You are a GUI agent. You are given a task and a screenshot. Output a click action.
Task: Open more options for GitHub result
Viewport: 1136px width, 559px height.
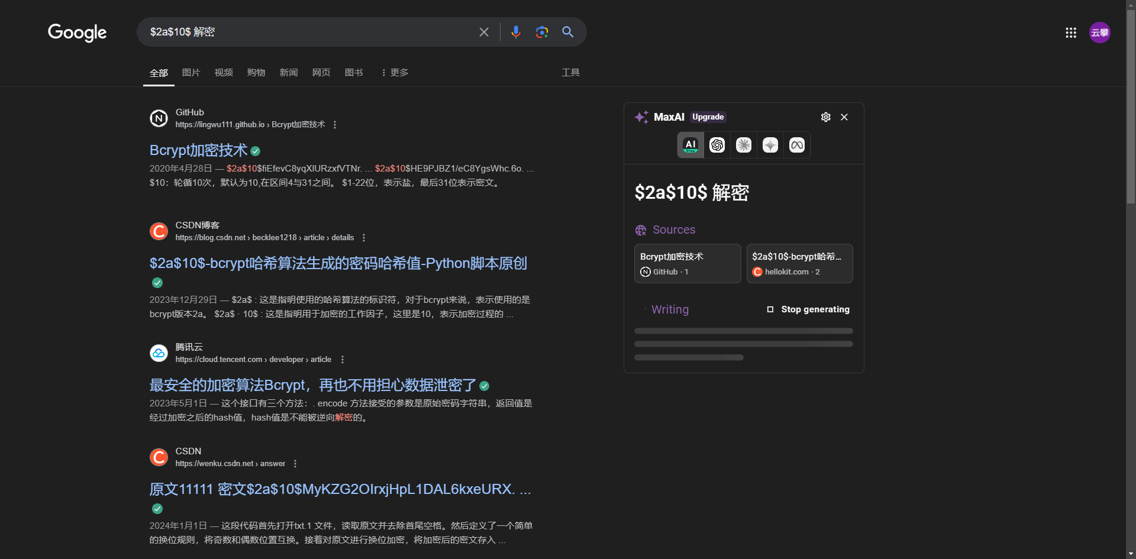335,125
